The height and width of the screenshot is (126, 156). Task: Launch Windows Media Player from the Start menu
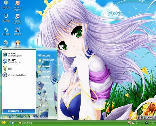[19, 75]
